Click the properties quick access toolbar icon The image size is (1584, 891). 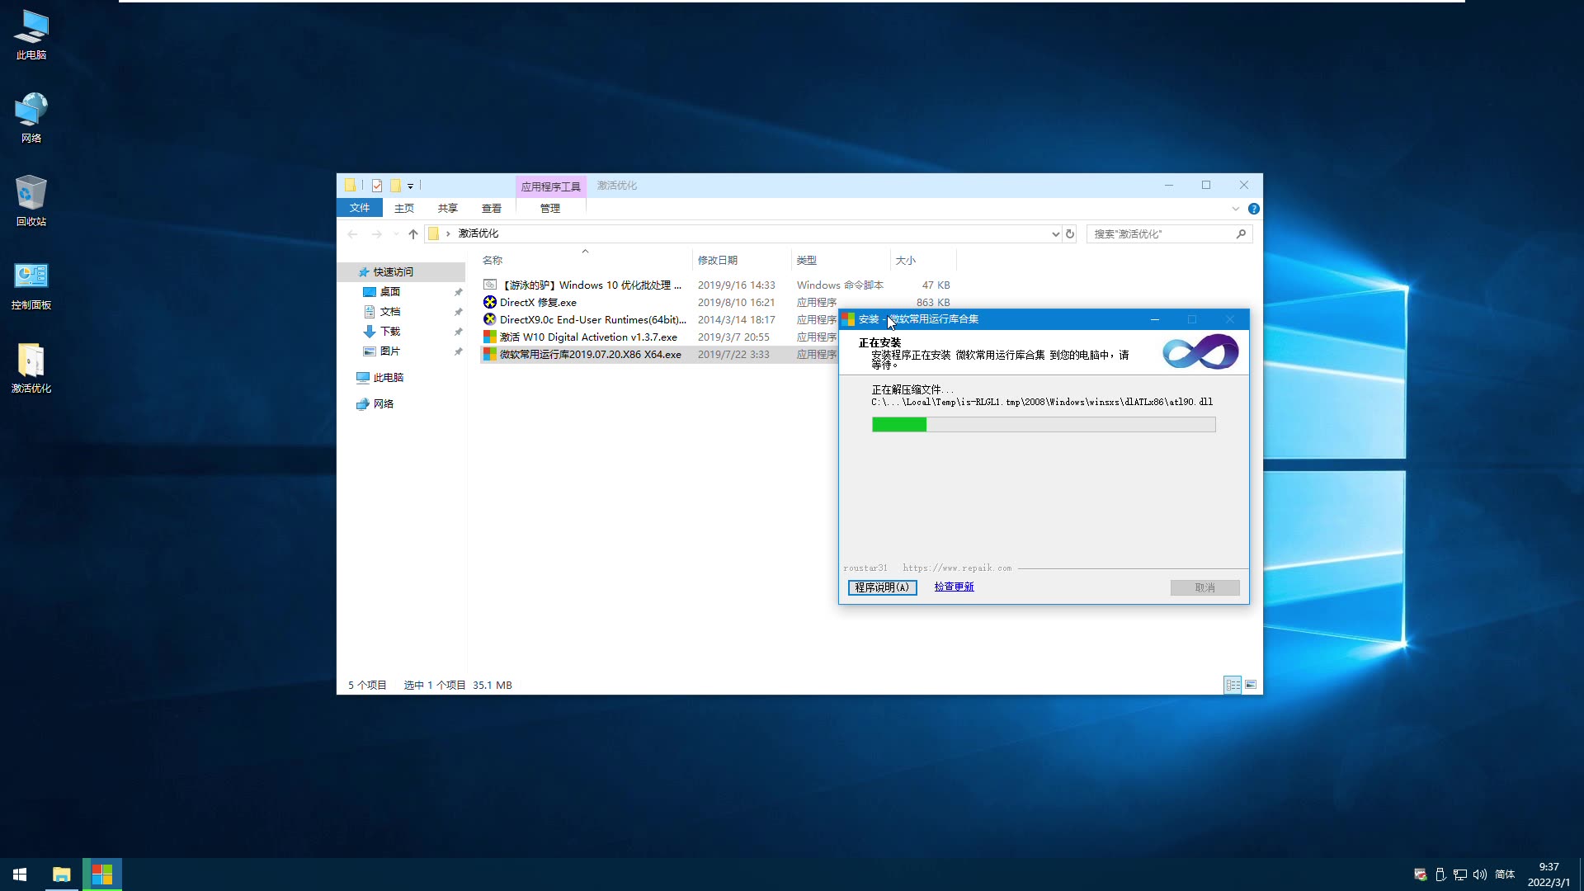coord(377,186)
